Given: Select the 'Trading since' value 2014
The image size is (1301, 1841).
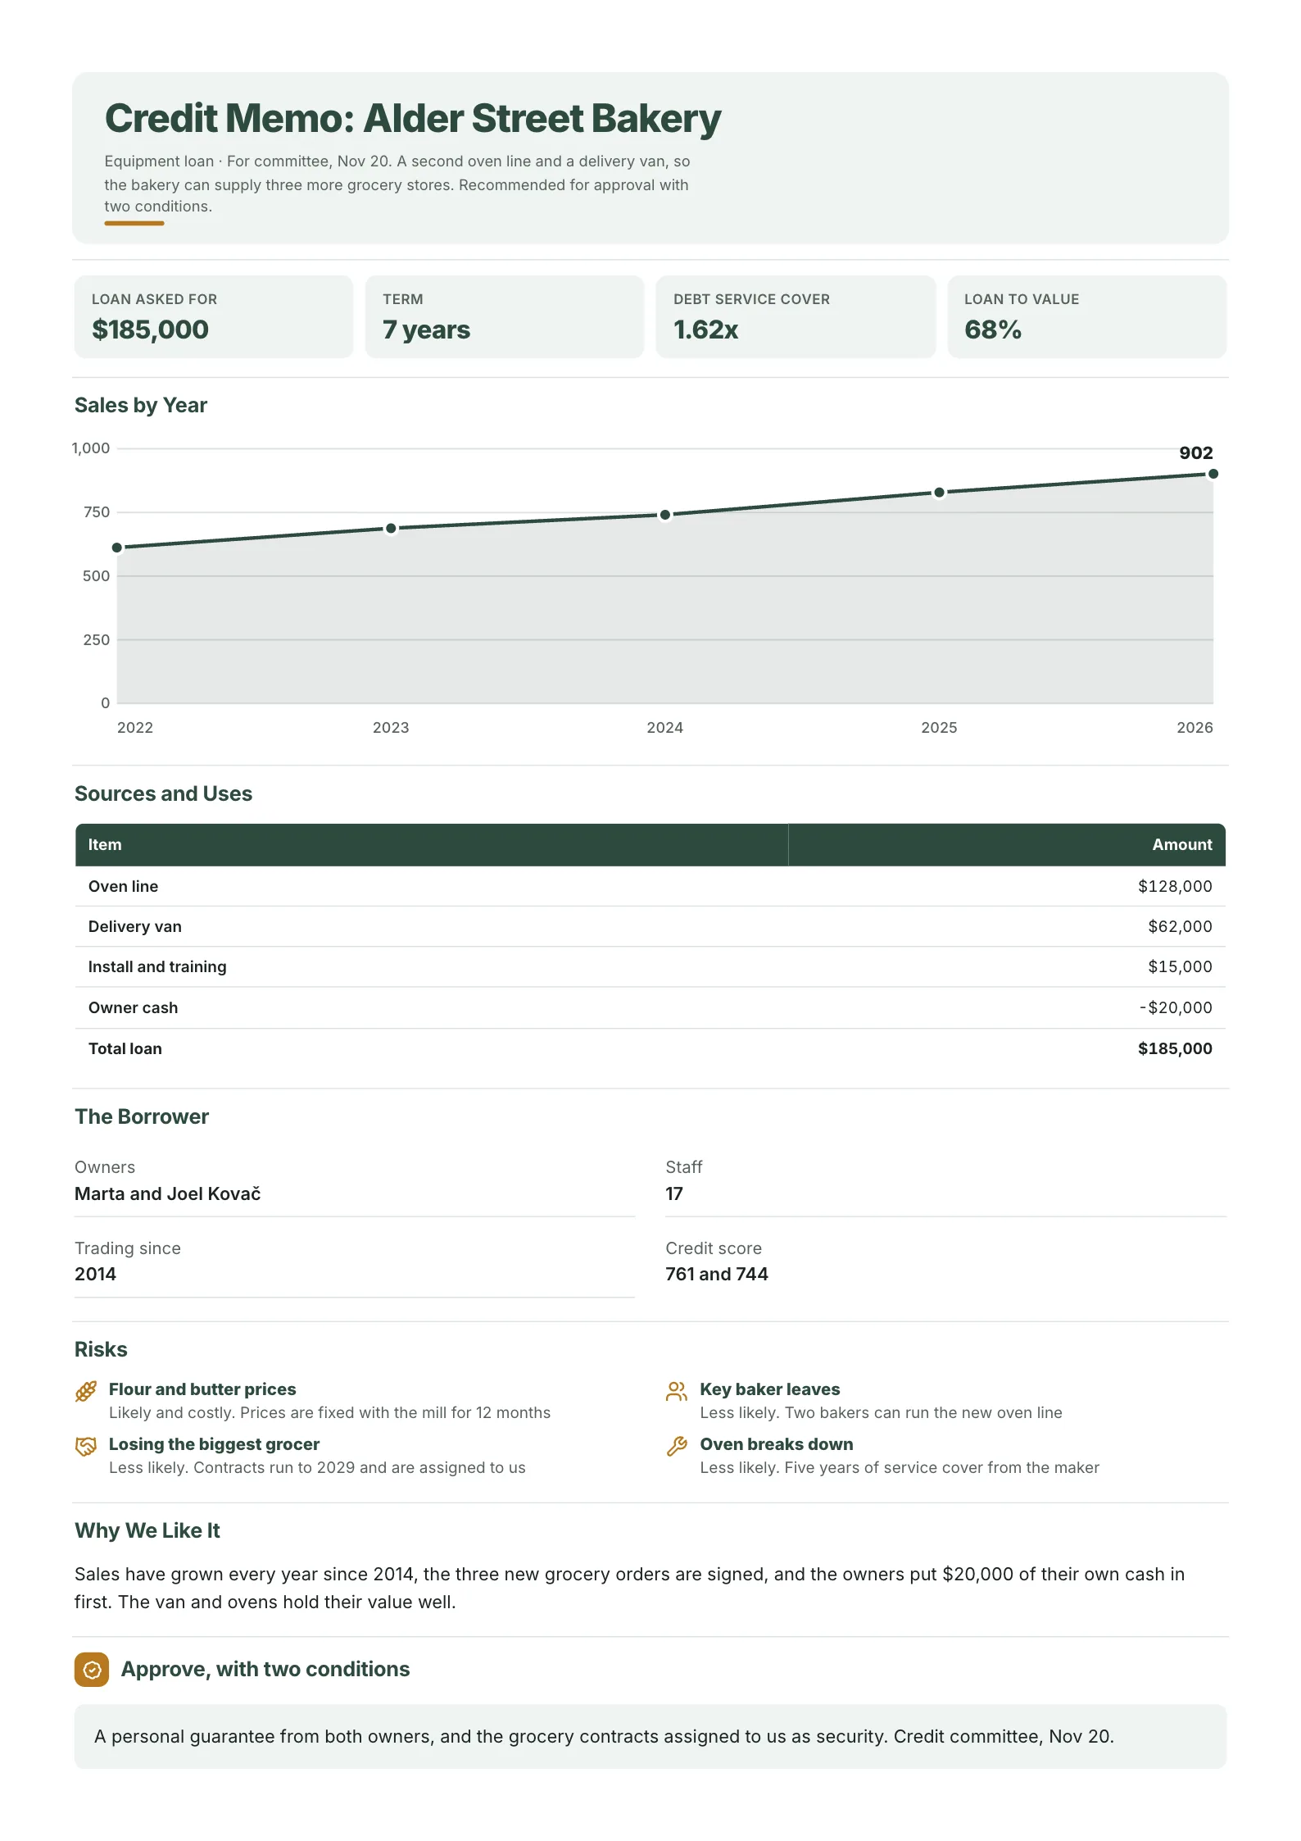Looking at the screenshot, I should click(x=95, y=1274).
